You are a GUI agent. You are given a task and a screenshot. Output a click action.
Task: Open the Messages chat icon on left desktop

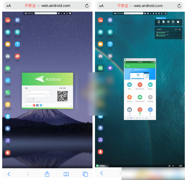tap(8, 32)
